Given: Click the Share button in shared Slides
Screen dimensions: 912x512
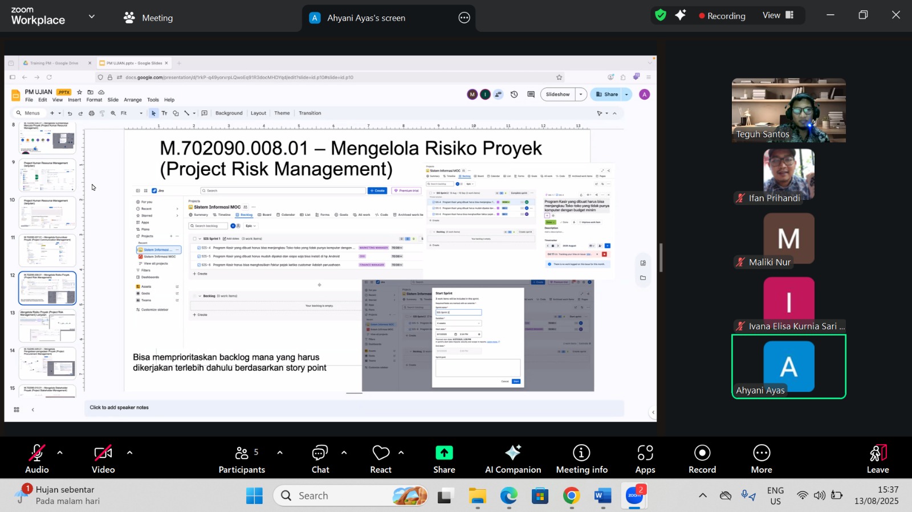Looking at the screenshot, I should coord(606,95).
